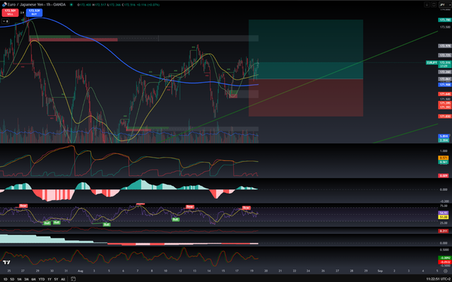Click the red long position stop zone
The height and width of the screenshot is (282, 452).
coord(306,98)
